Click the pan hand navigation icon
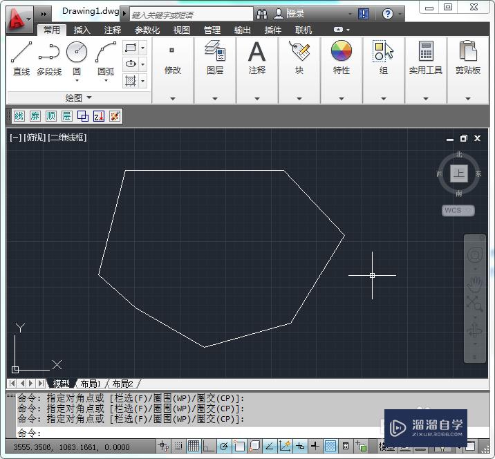The width and height of the screenshot is (495, 459). tap(474, 284)
